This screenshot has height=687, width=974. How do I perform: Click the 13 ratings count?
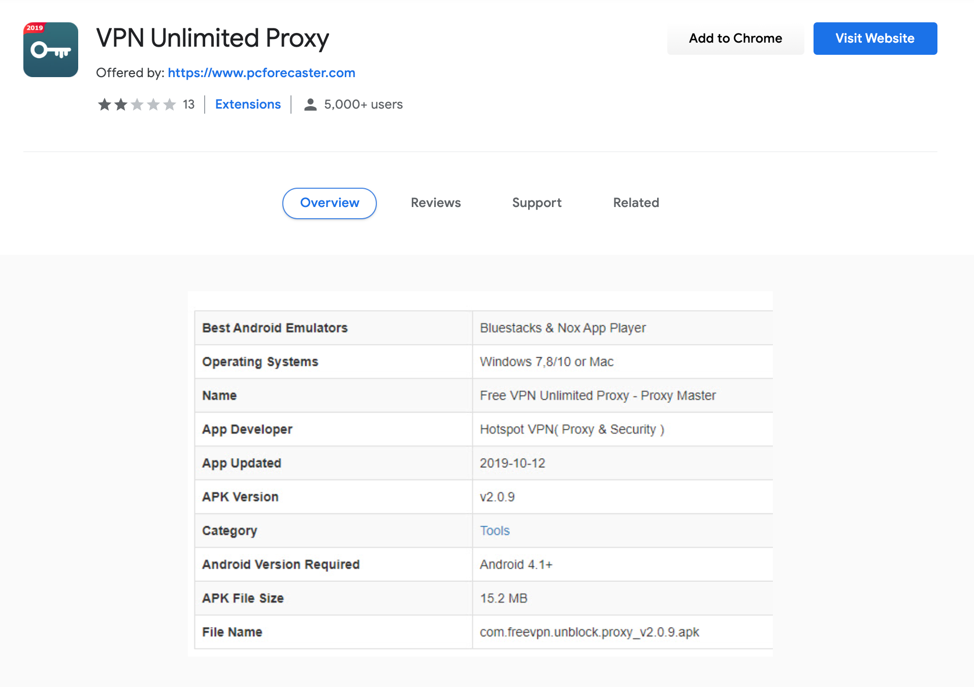tap(188, 105)
